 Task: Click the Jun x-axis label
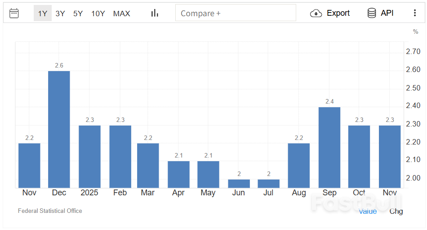tap(239, 193)
